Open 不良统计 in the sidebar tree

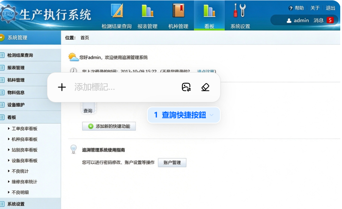coord(20,171)
